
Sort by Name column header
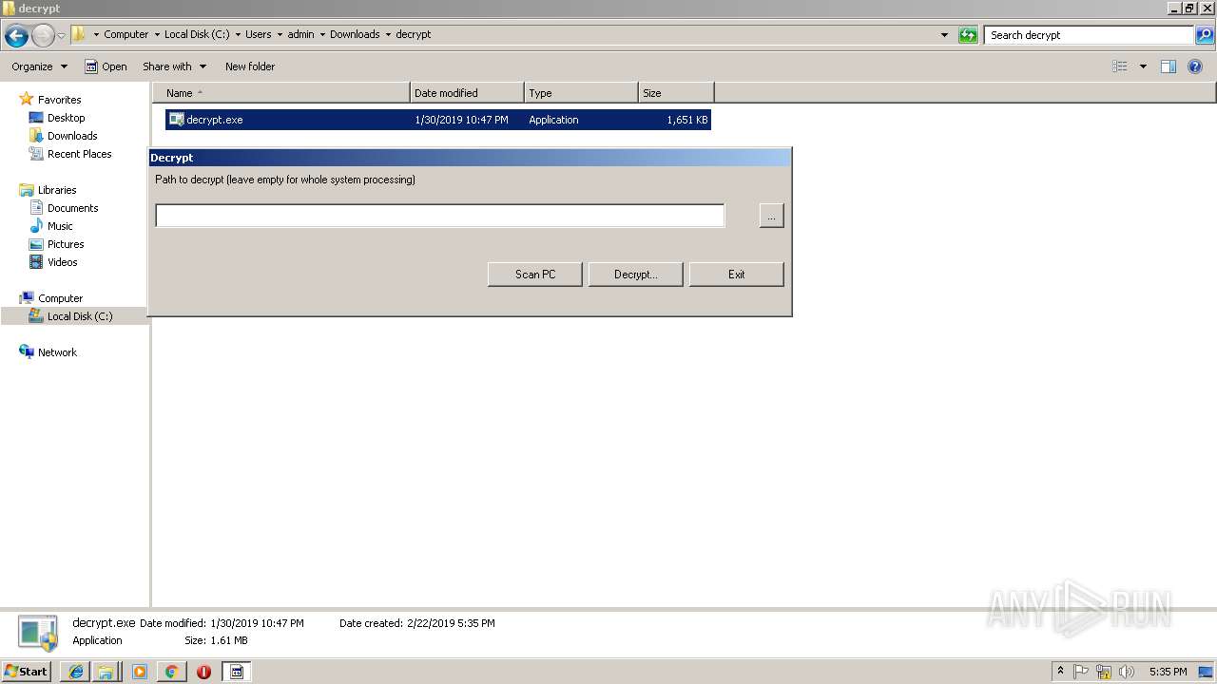click(x=281, y=93)
